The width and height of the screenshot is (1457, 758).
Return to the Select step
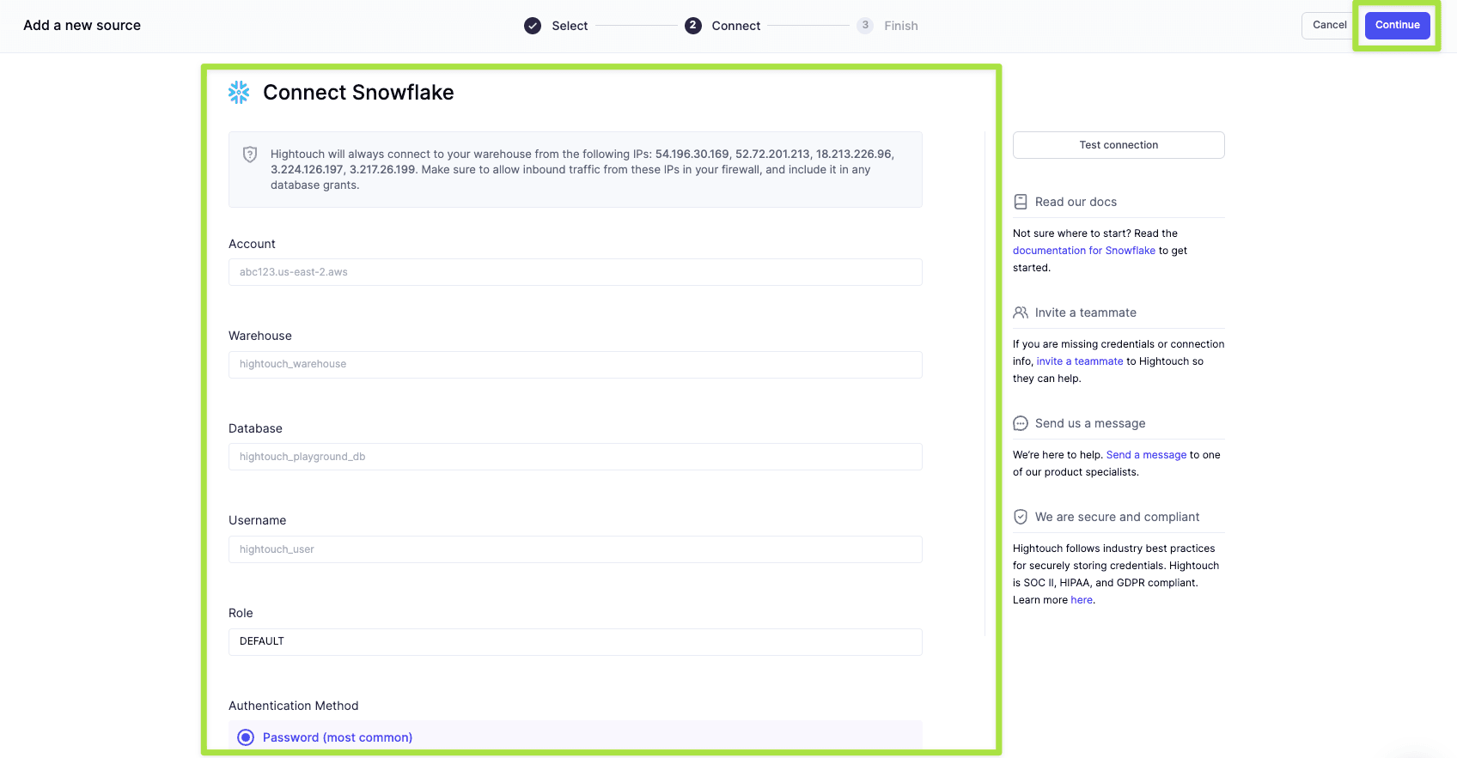(569, 26)
